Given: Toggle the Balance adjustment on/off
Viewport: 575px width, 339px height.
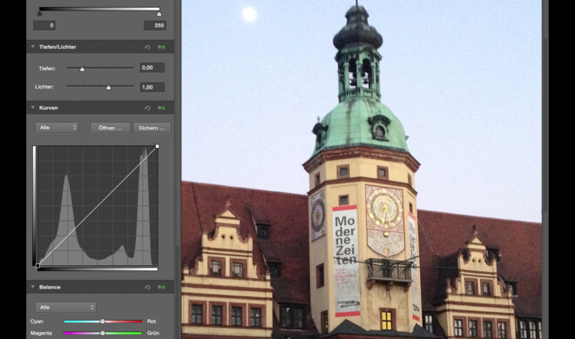Looking at the screenshot, I should click(x=161, y=288).
